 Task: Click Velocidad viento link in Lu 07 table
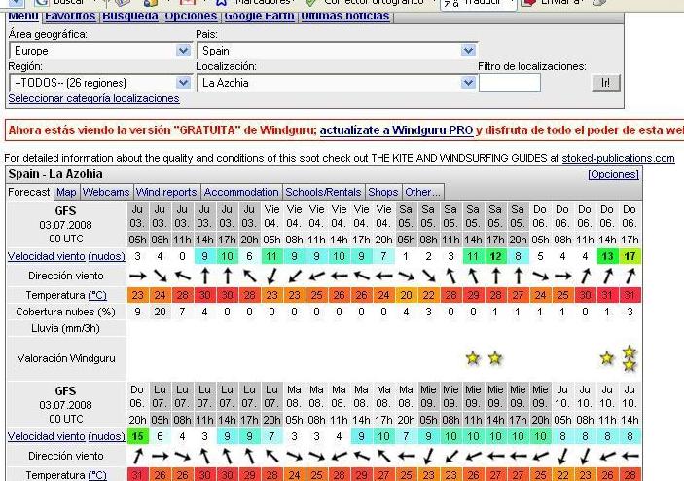pyautogui.click(x=47, y=436)
